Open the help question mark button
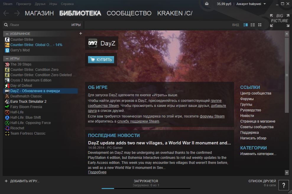292x194 pixels. (284, 185)
